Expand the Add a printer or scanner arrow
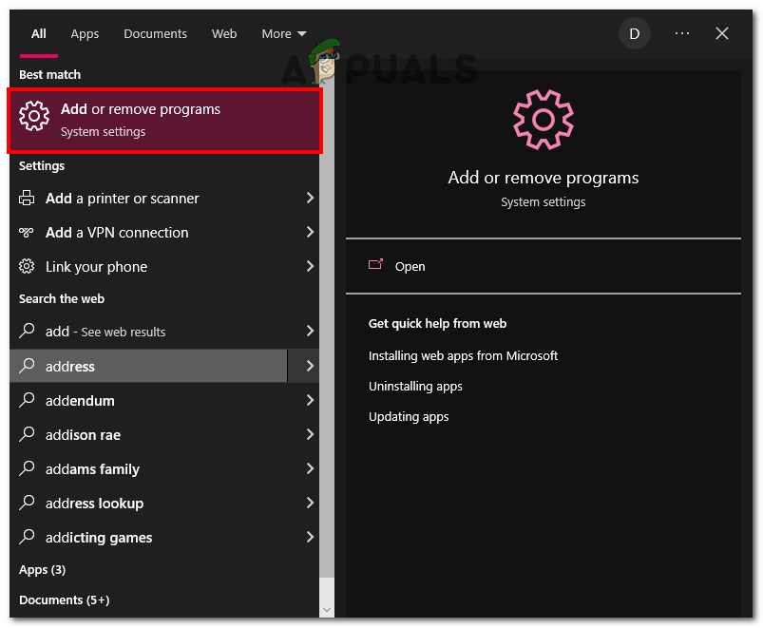 point(310,198)
